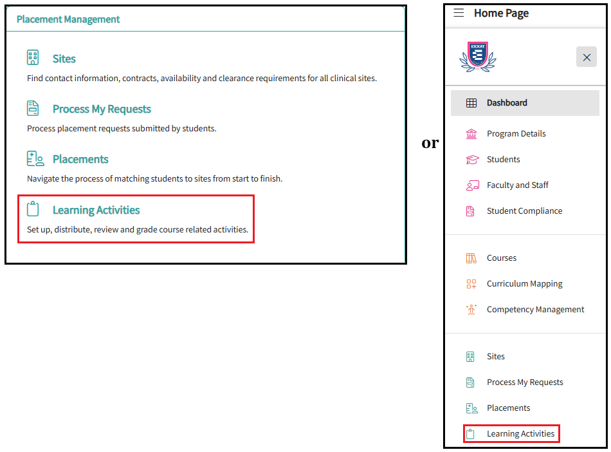611x452 pixels.
Task: Select the Dashboard grid icon in sidebar
Action: pos(471,103)
